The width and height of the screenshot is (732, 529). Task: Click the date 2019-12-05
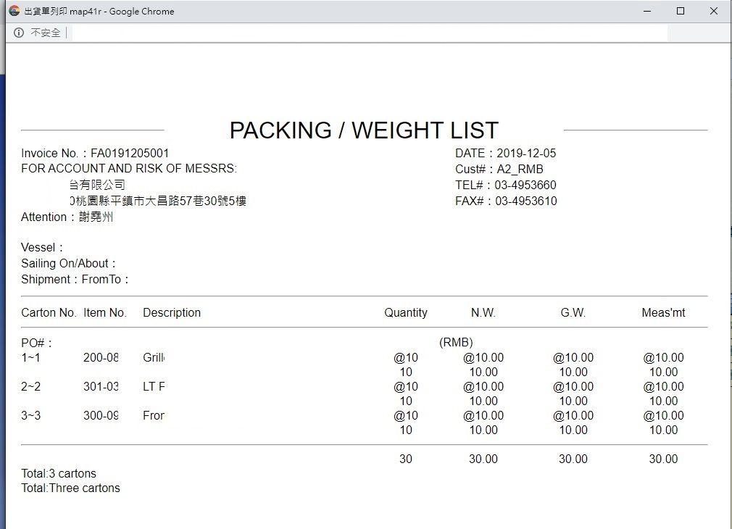coord(526,153)
